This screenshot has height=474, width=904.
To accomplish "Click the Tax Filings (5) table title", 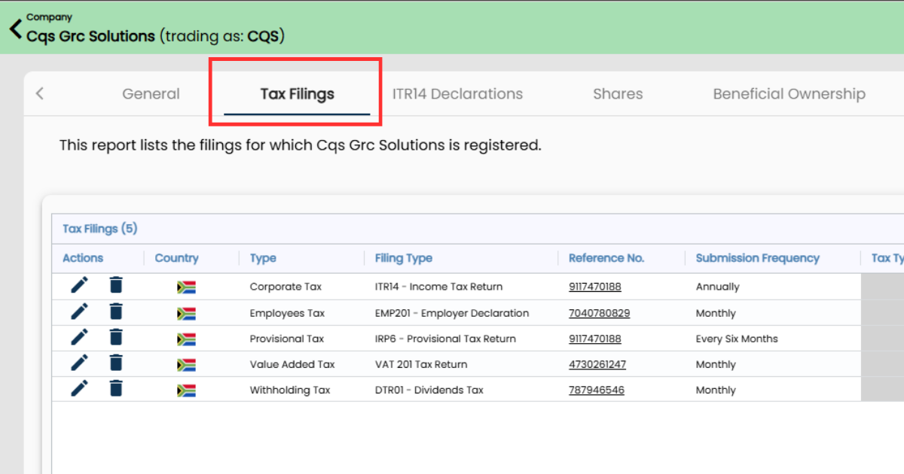I will [100, 229].
